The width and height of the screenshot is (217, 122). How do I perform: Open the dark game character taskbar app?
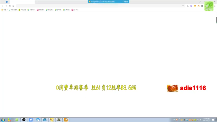coord(59,120)
